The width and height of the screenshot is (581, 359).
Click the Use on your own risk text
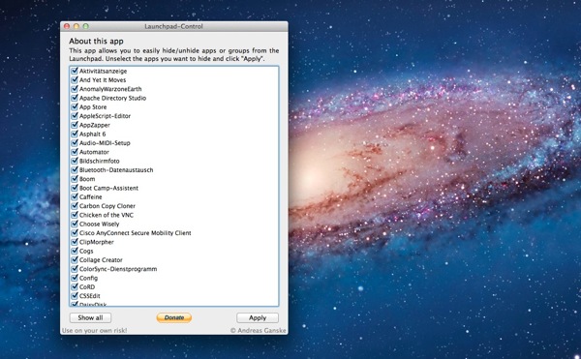pos(95,330)
